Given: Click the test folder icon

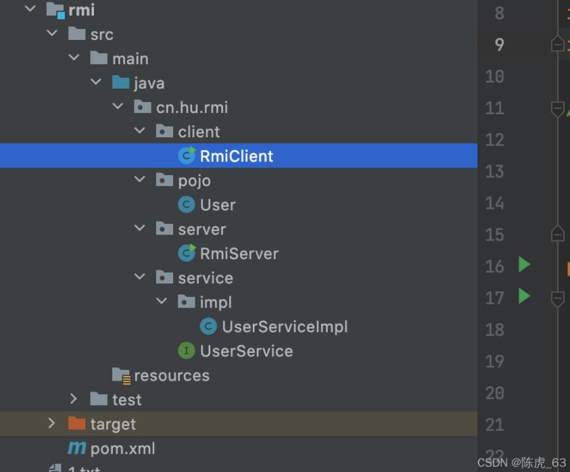Looking at the screenshot, I should [99, 399].
